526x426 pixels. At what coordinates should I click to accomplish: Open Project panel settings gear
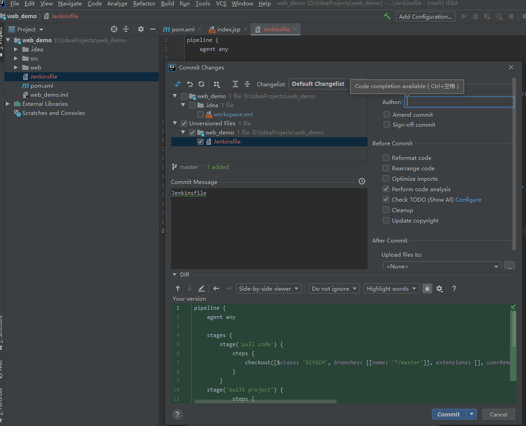(141, 29)
